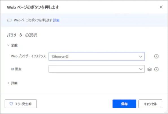Image resolution: width=168 pixels, height=114 pixels.
Task: Click the 詳細 help link in the banner
Action: [56, 20]
